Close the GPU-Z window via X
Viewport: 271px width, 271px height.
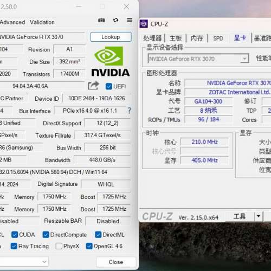[x=126, y=7]
